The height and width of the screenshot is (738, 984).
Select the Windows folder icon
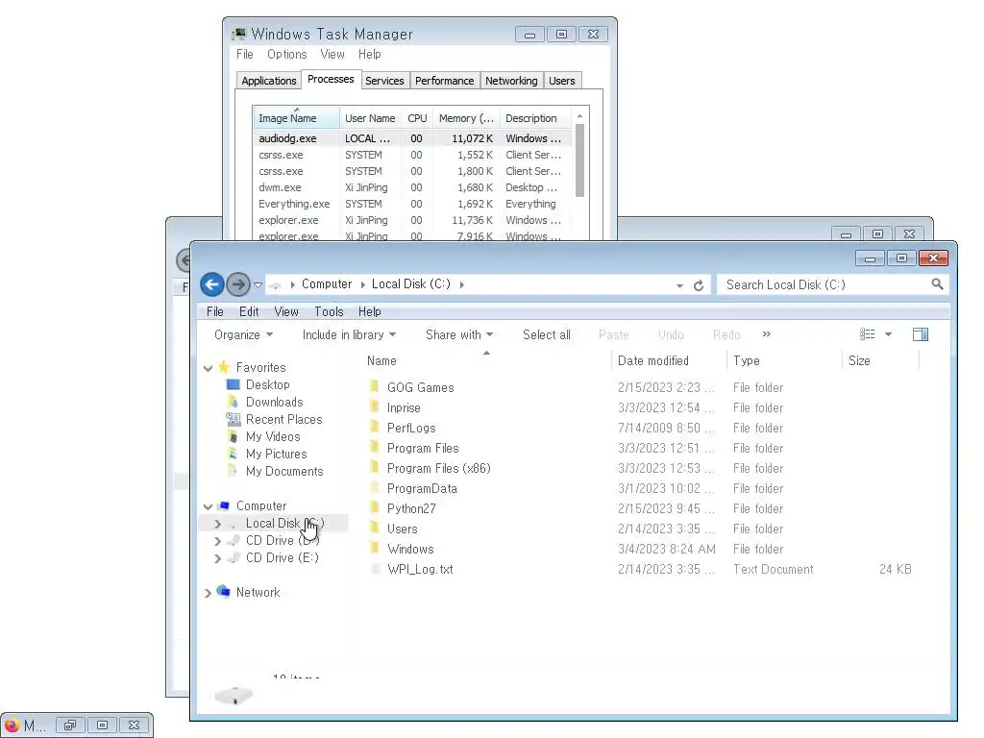(375, 548)
